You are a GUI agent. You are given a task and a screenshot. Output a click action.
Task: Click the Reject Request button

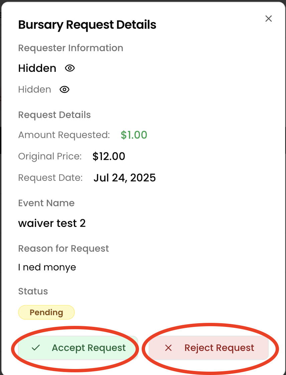[x=208, y=348]
